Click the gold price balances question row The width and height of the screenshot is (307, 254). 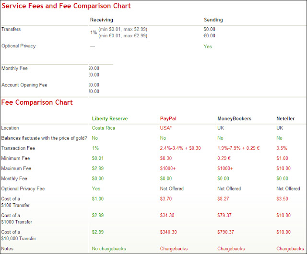pos(44,138)
